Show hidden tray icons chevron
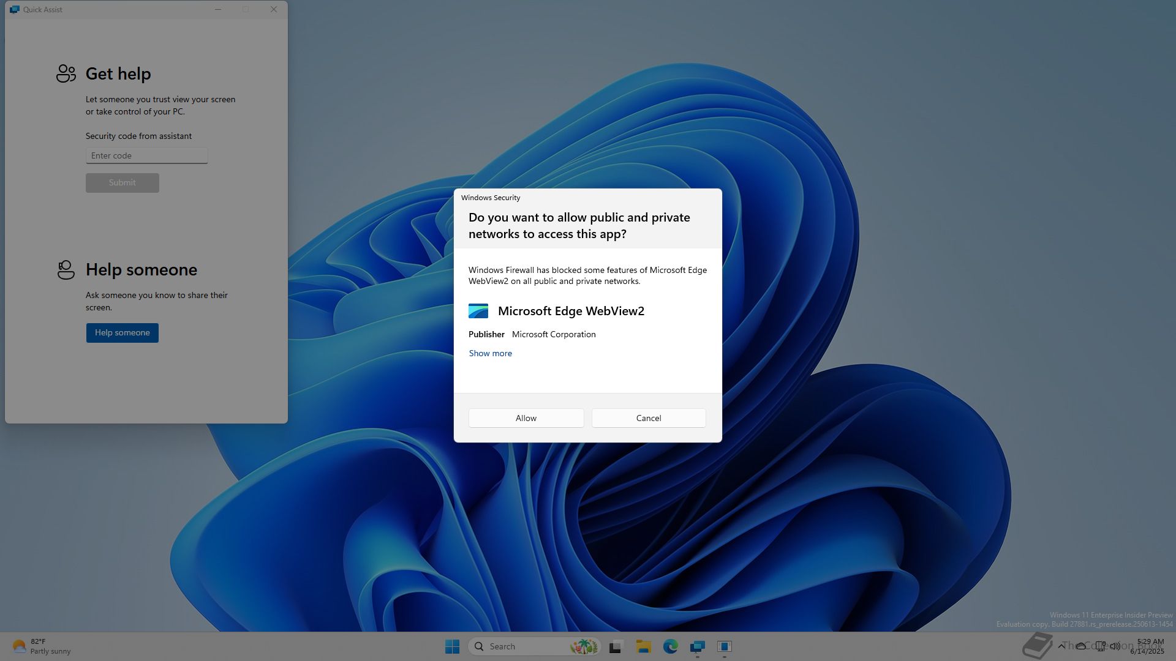The height and width of the screenshot is (661, 1176). 1061,646
